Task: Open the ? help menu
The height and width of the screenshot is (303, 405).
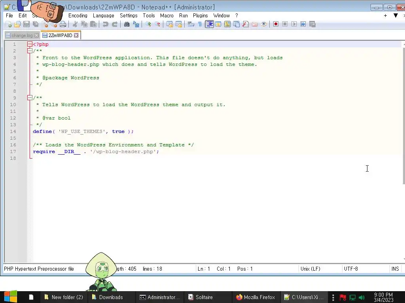Action: pos(237,16)
